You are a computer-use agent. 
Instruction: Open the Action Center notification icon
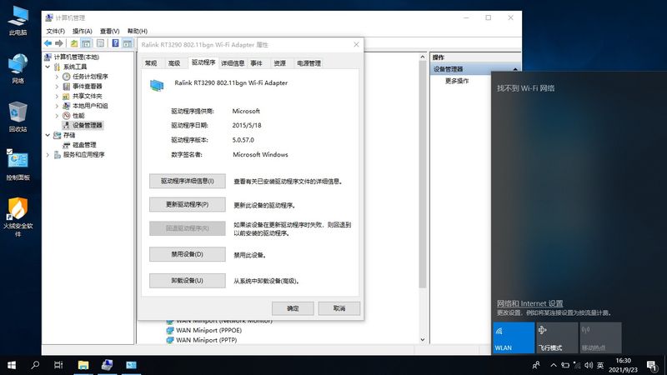(652, 365)
